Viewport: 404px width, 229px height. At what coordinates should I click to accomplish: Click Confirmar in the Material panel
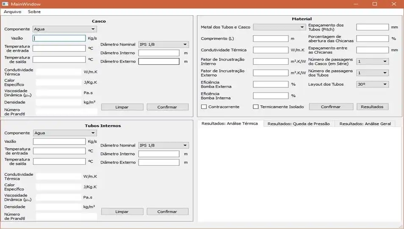331,106
